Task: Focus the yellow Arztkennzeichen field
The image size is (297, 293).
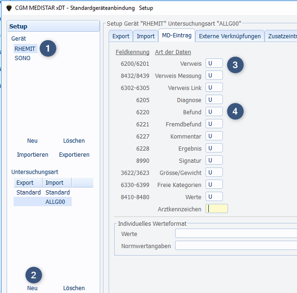Action: click(216, 209)
